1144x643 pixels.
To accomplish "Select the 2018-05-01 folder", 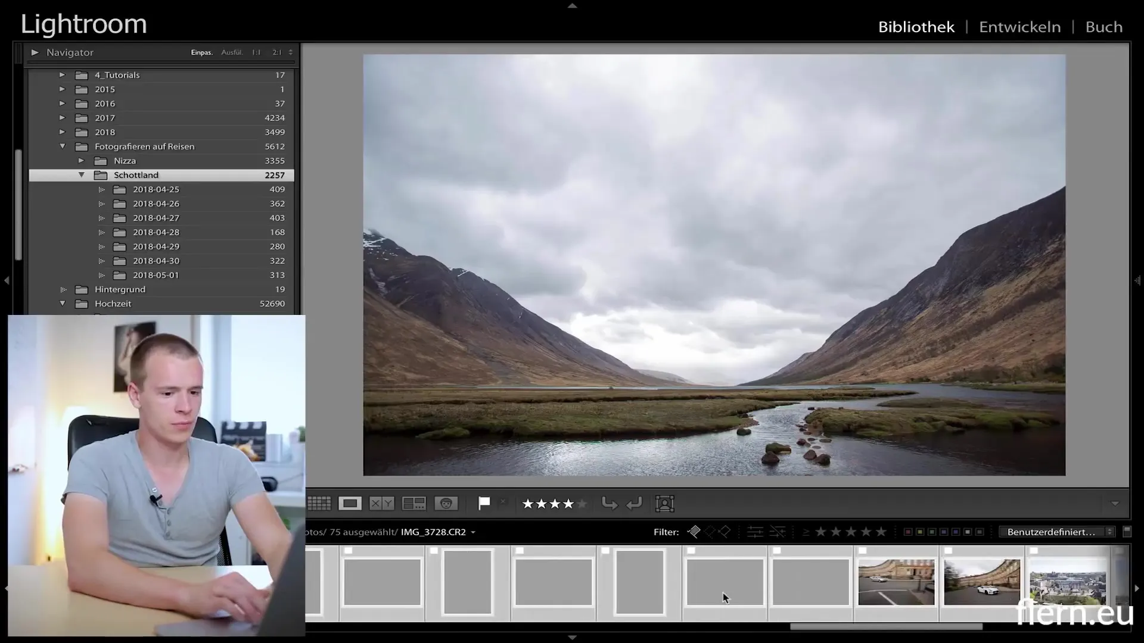I will [161, 275].
